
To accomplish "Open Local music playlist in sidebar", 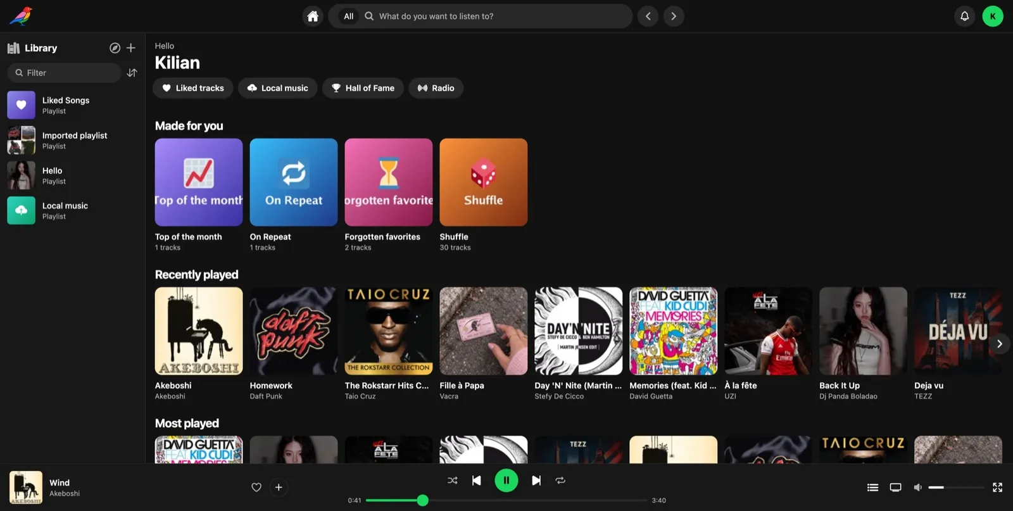I will click(x=73, y=211).
